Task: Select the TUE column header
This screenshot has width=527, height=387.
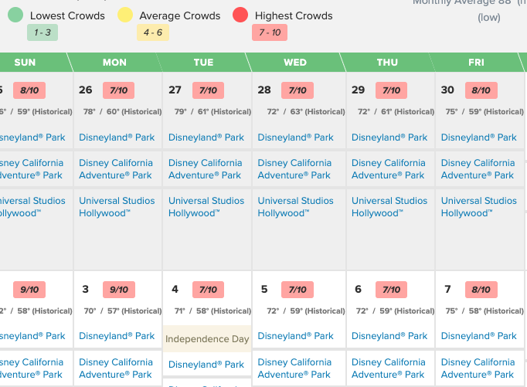Action: click(203, 62)
